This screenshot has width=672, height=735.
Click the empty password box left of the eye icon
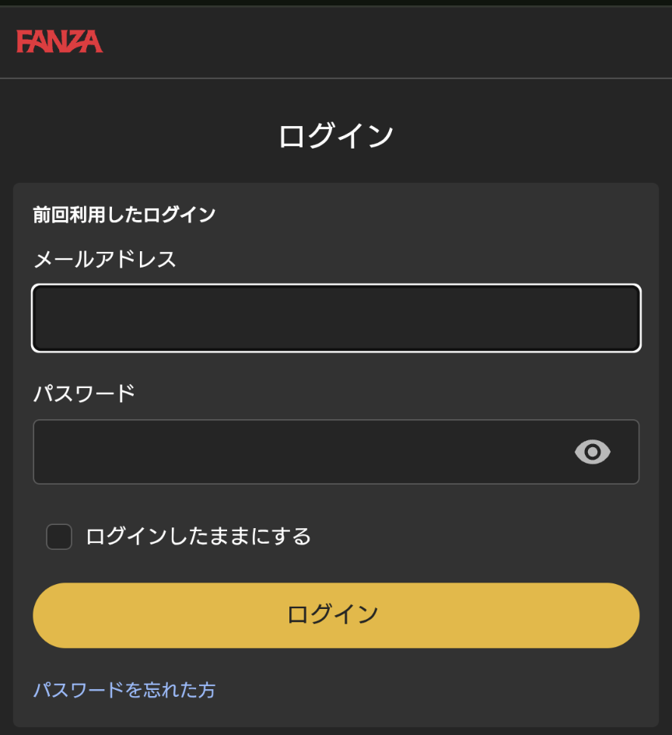point(300,451)
